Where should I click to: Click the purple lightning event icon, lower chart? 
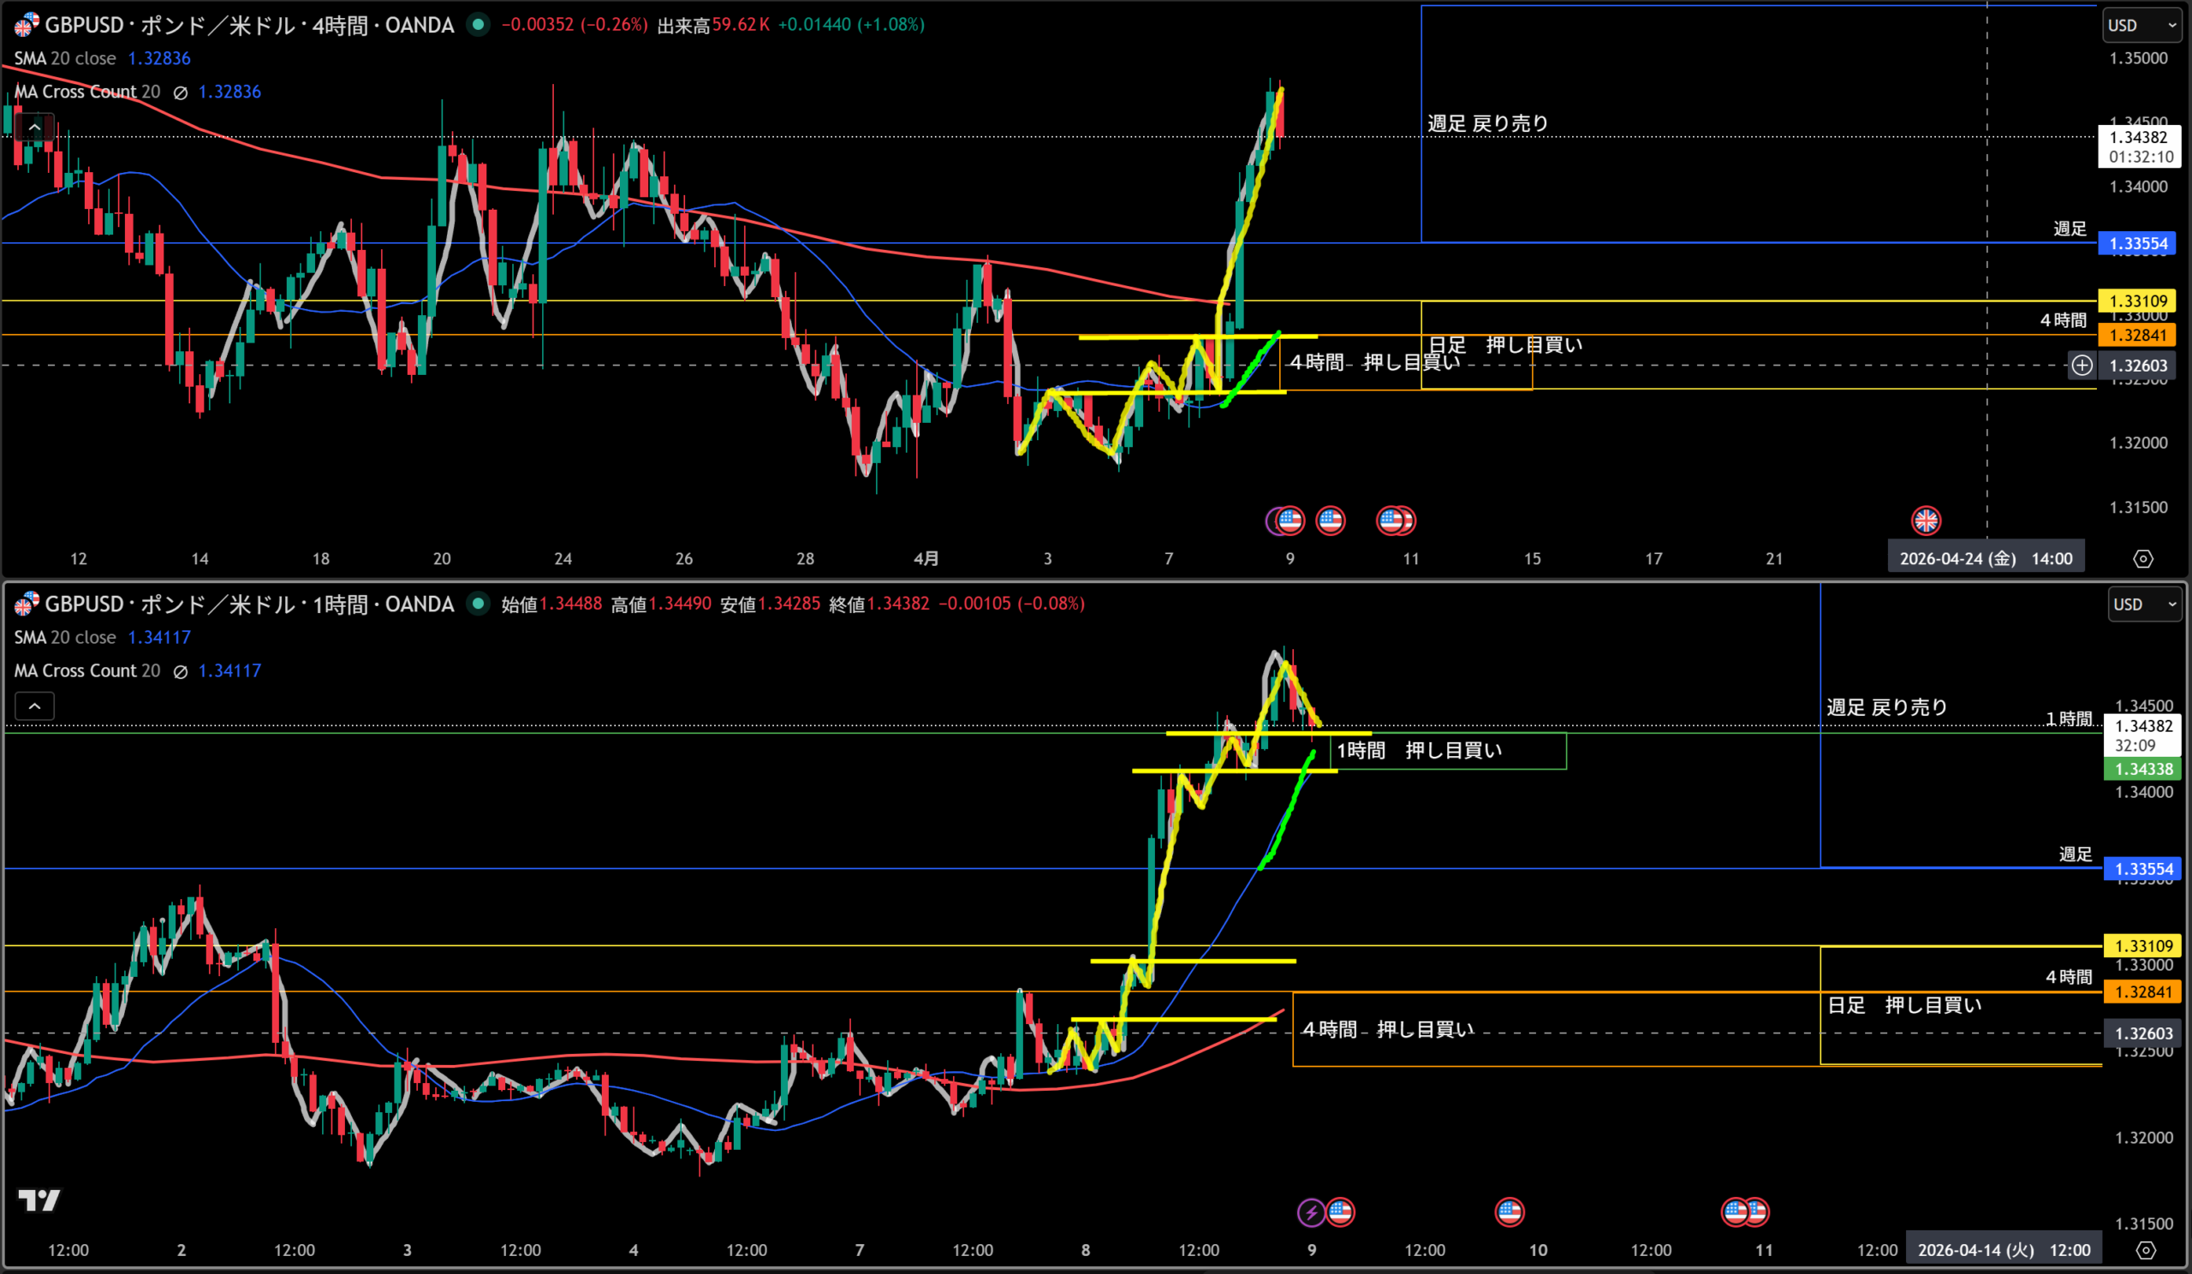click(1310, 1211)
